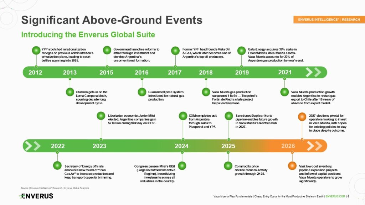Click the XOM completes exit from Argentina text
365x205 pixels.
pyautogui.click(x=203, y=121)
